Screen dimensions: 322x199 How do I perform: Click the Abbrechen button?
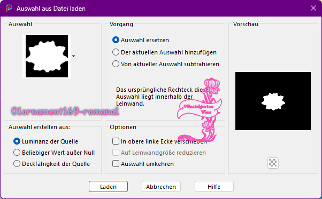(161, 187)
